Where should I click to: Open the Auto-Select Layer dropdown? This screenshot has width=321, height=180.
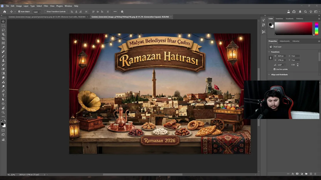pyautogui.click(x=37, y=12)
